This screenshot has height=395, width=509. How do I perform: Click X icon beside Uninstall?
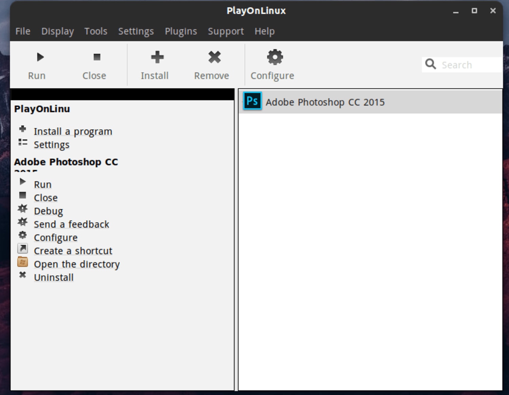click(x=23, y=275)
